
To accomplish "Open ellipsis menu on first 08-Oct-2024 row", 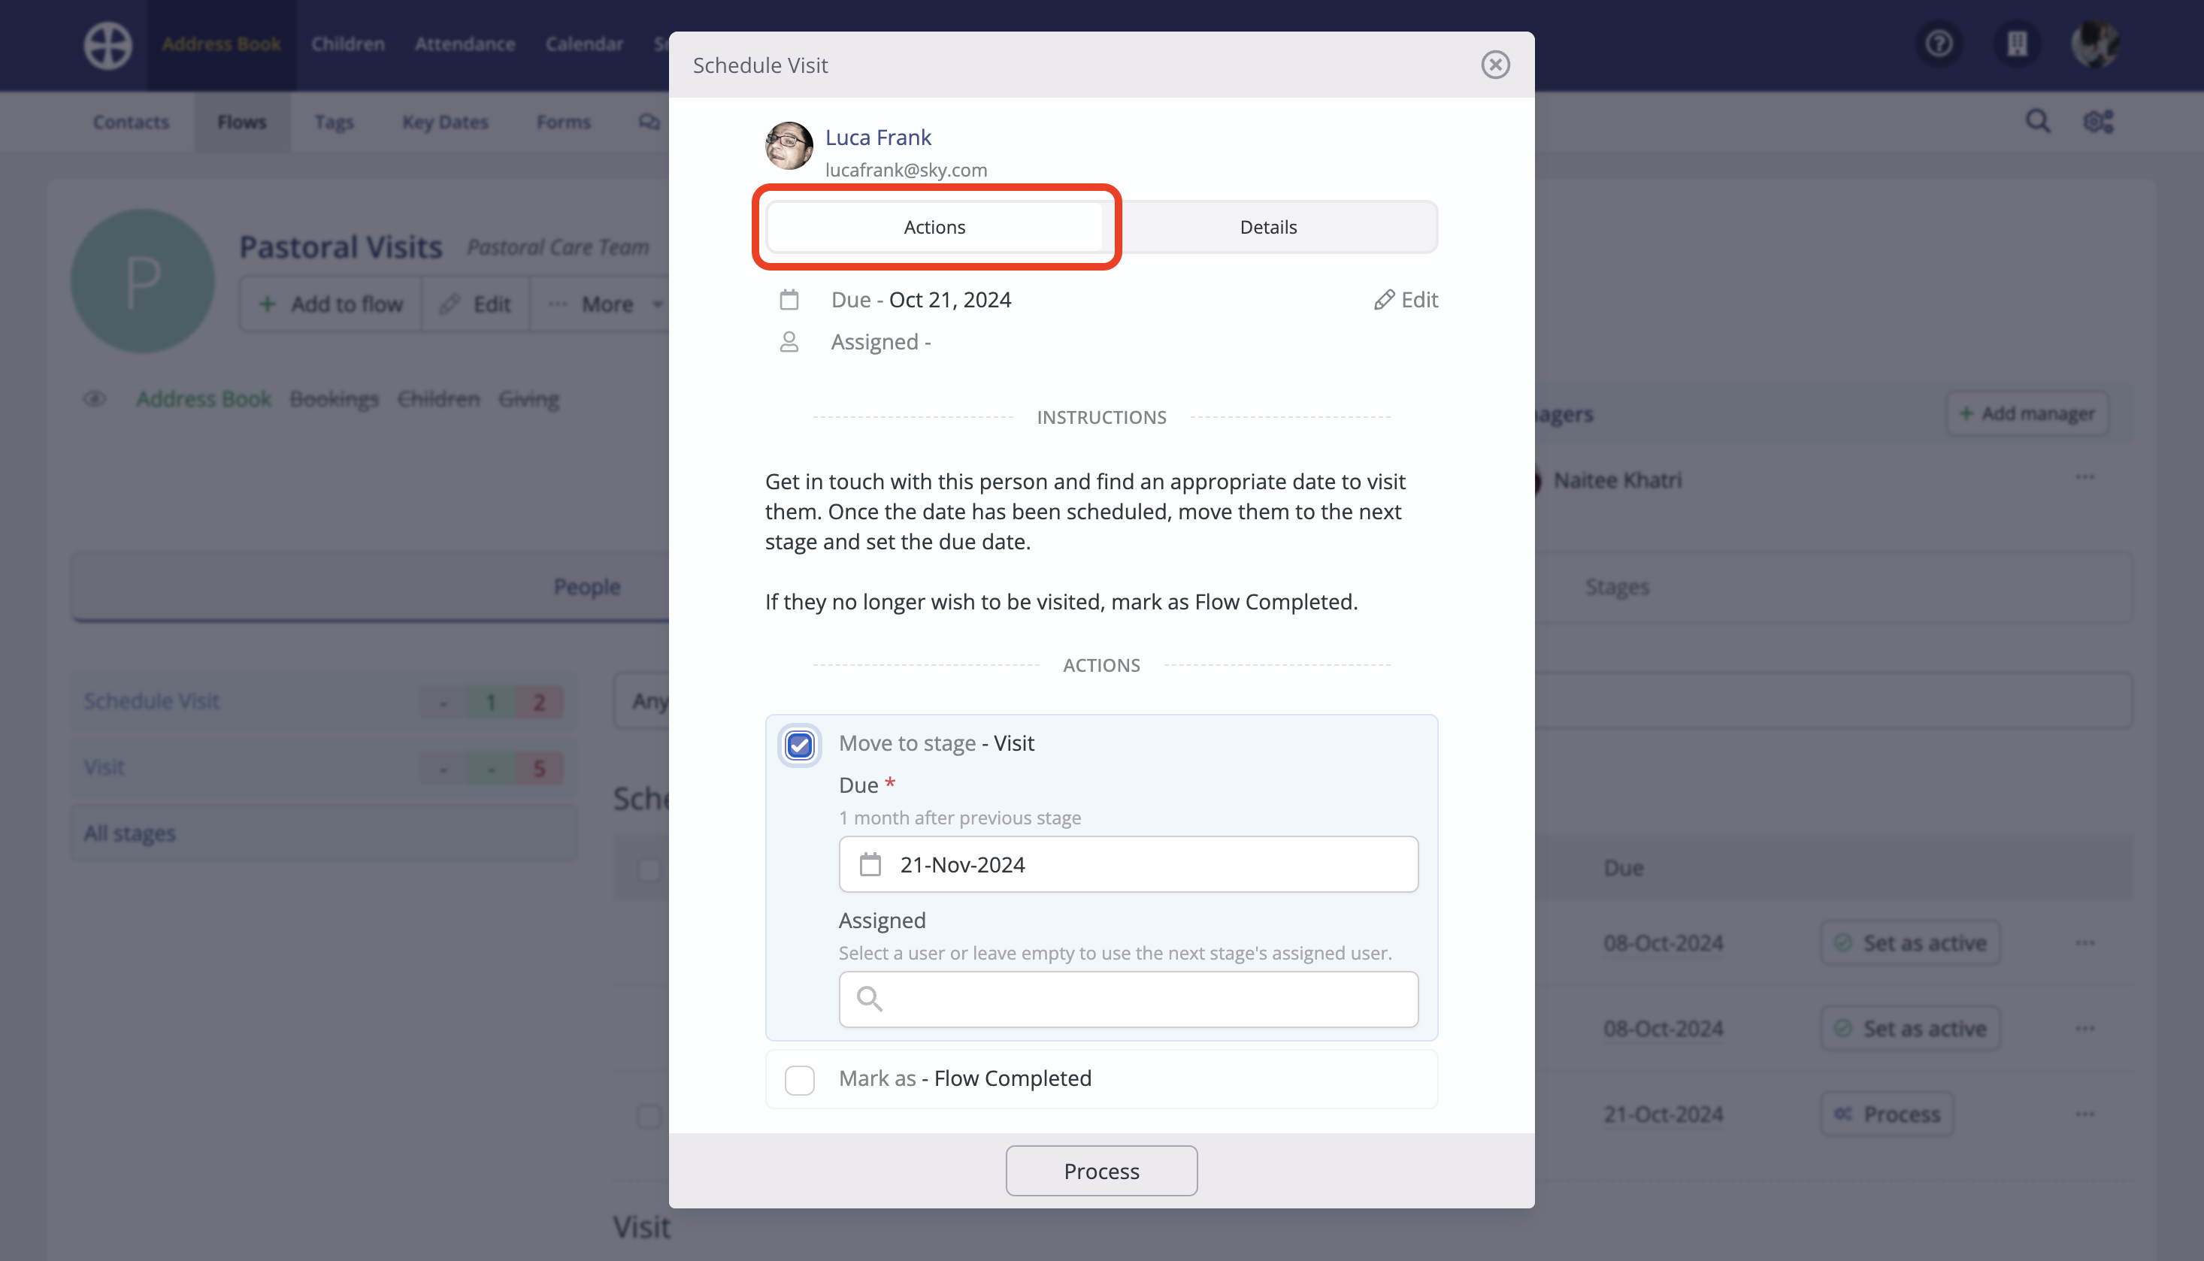I will (2084, 943).
